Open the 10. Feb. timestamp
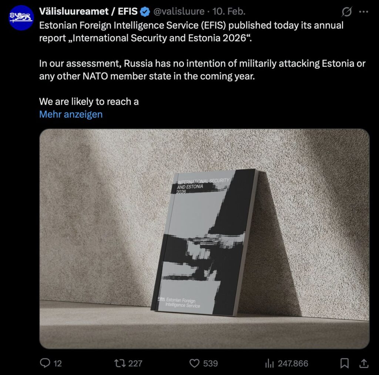Image resolution: width=379 pixels, height=375 pixels. pyautogui.click(x=229, y=11)
